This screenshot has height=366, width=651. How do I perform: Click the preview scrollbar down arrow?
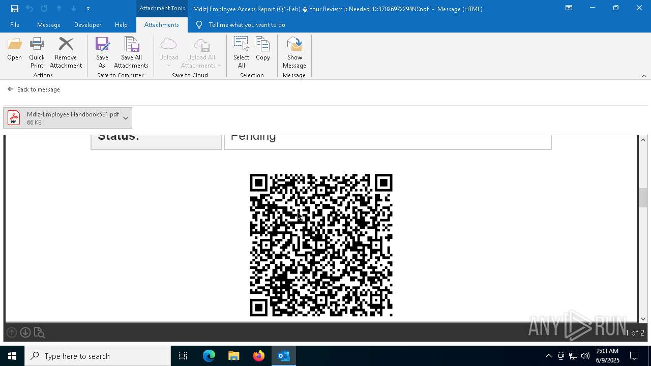click(x=643, y=319)
